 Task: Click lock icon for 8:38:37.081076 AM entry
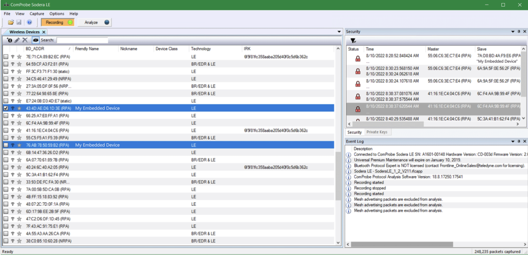358,96
